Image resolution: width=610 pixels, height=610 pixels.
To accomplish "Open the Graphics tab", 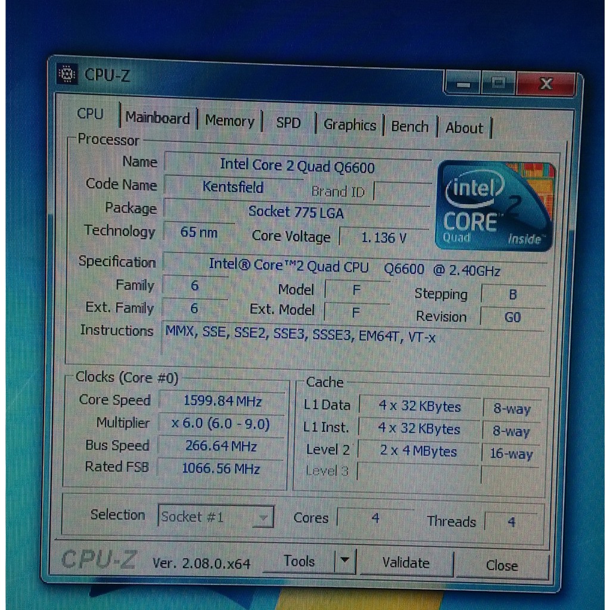I will 350,125.
